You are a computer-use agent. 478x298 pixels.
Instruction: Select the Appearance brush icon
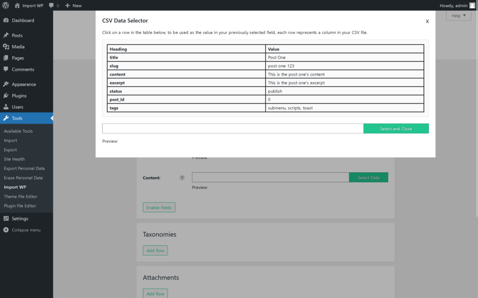7,84
